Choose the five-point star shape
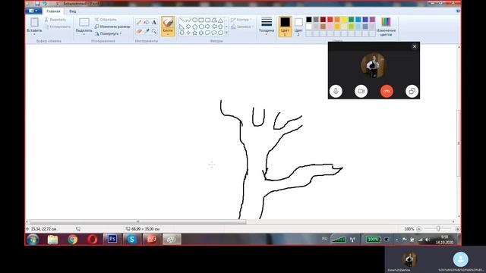Screen dimensions: 486x273 (195, 33)
